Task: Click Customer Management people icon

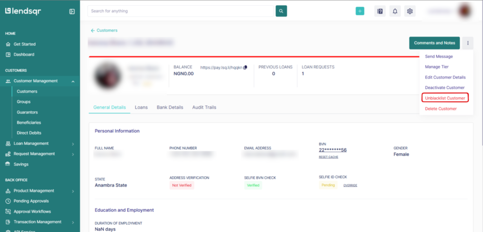Action: [8, 81]
